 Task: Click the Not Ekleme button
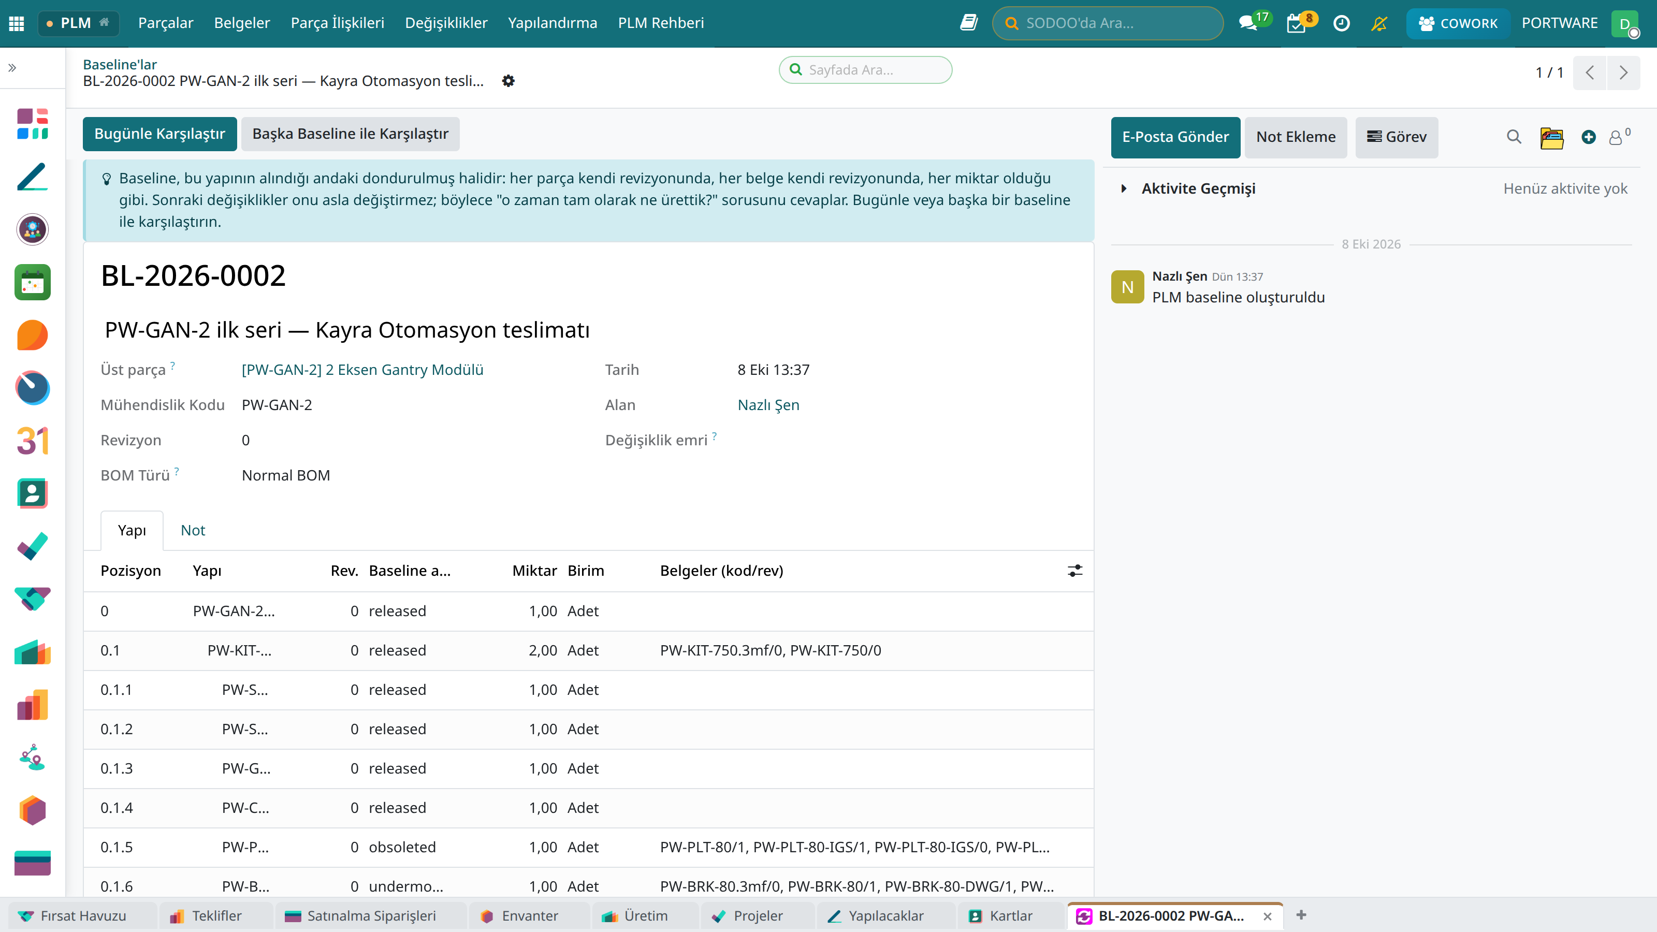point(1296,137)
